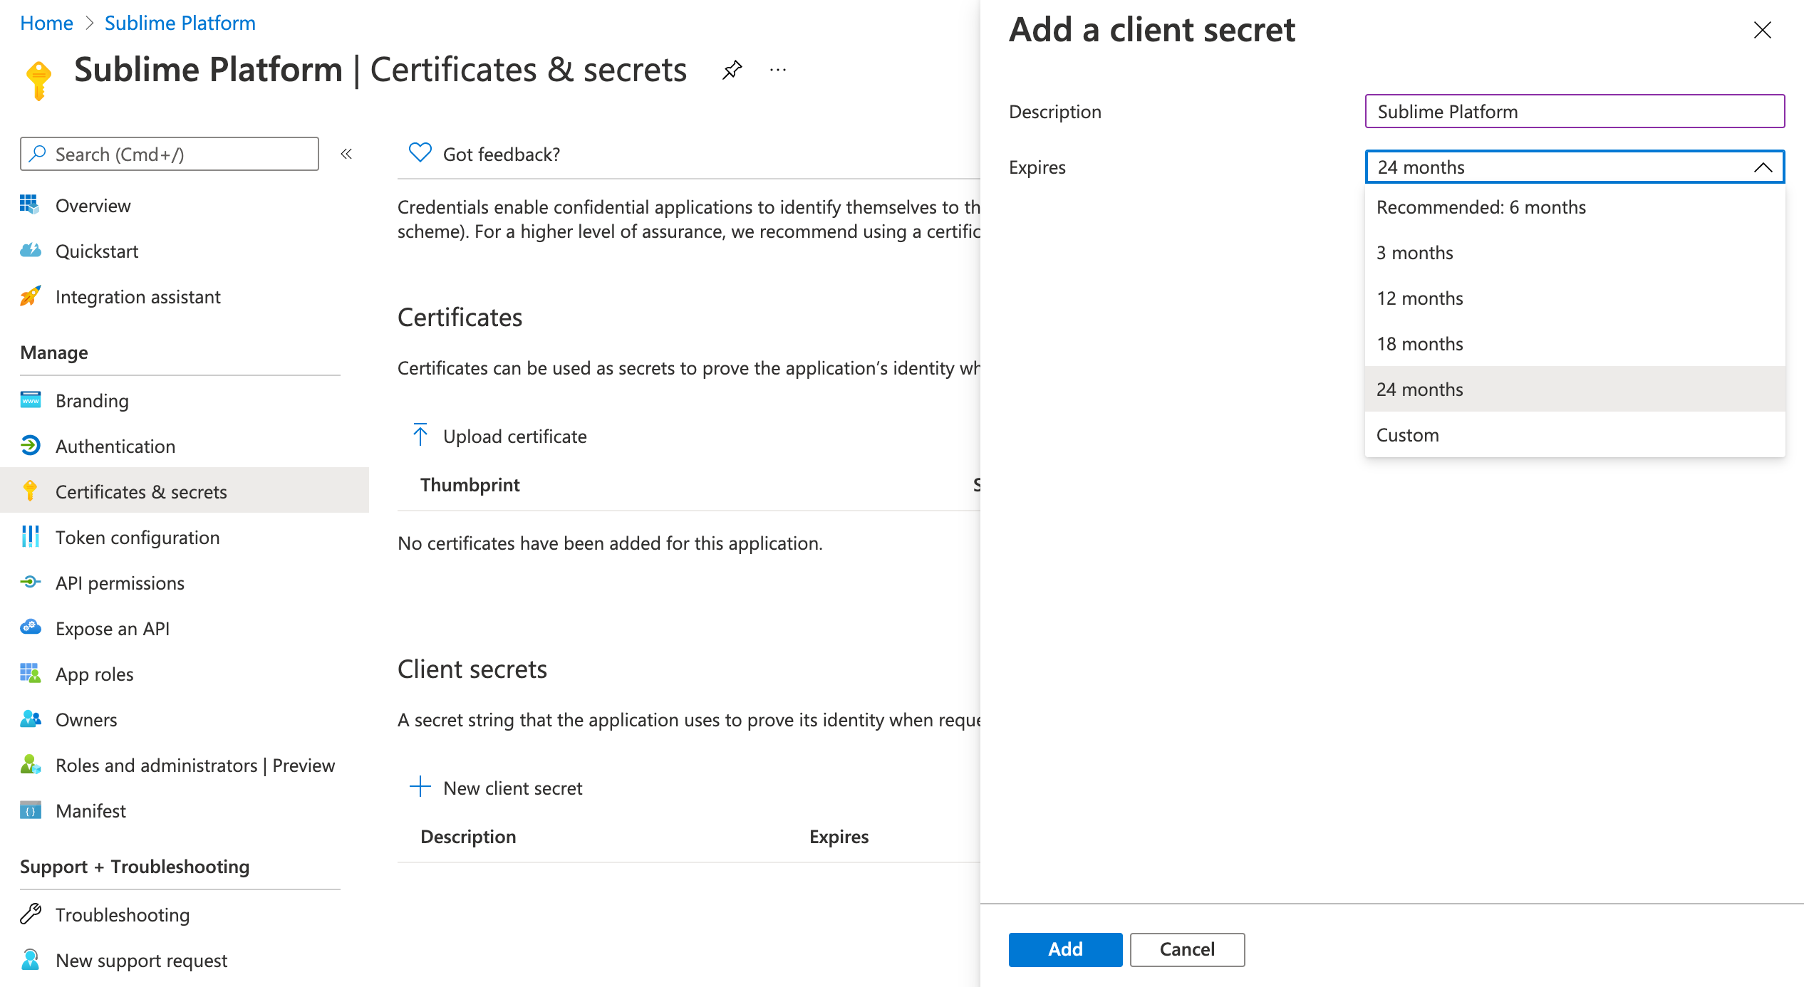Open API permissions in sidebar

coord(120,583)
